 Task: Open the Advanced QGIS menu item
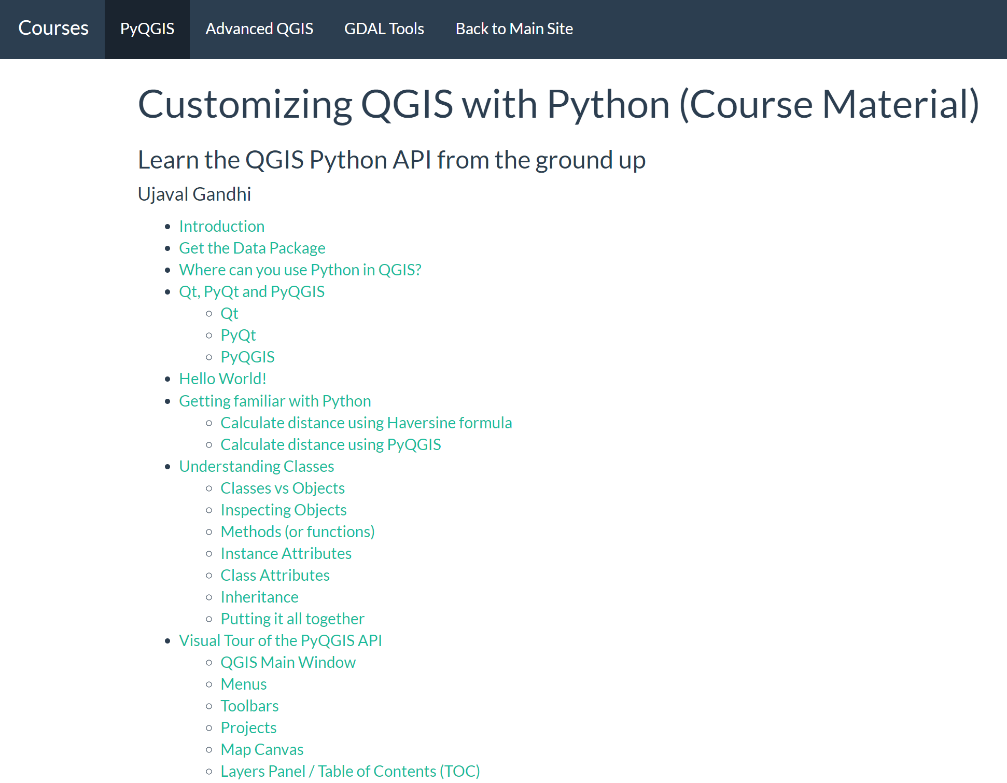click(259, 29)
